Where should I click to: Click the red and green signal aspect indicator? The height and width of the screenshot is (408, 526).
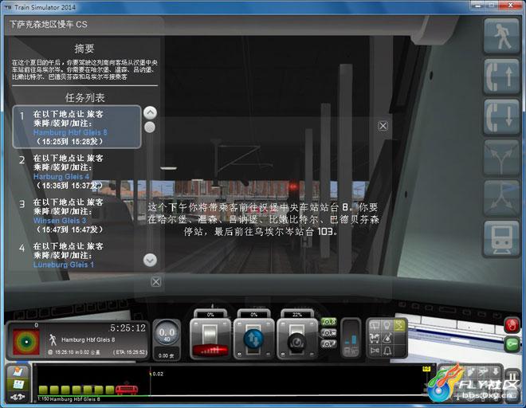26,342
